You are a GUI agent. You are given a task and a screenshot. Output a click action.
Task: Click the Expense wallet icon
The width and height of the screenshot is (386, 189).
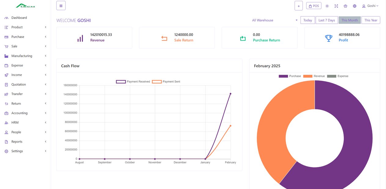6,65
